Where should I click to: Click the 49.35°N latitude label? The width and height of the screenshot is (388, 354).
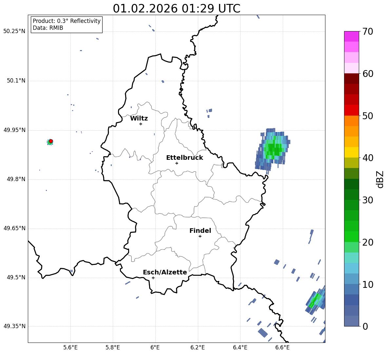tap(14, 326)
